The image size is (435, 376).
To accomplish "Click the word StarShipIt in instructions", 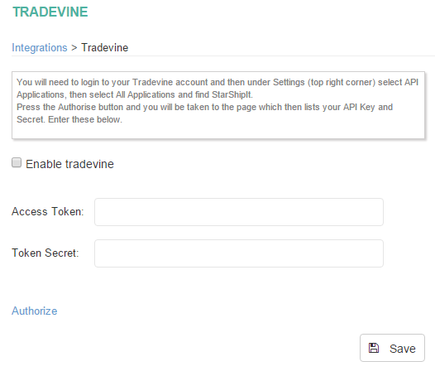I will point(232,94).
